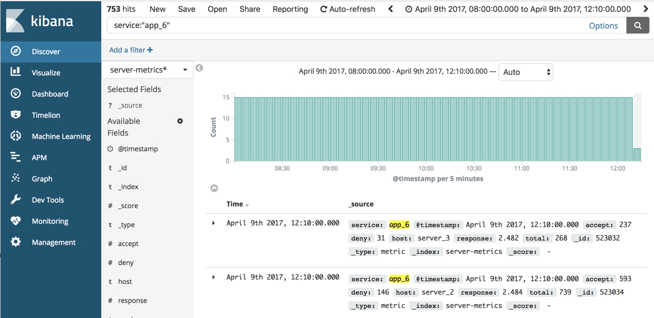
Task: Open Timelion from the sidebar
Action: point(16,114)
